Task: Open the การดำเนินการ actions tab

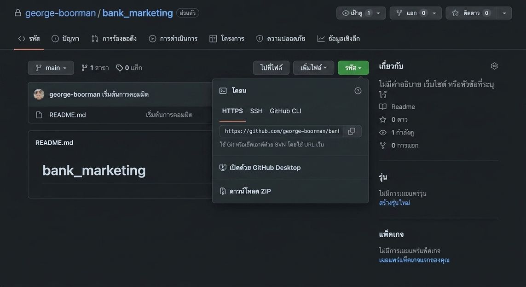Action: (173, 39)
